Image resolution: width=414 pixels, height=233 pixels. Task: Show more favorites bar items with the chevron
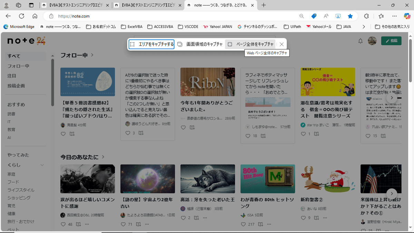pyautogui.click(x=364, y=27)
